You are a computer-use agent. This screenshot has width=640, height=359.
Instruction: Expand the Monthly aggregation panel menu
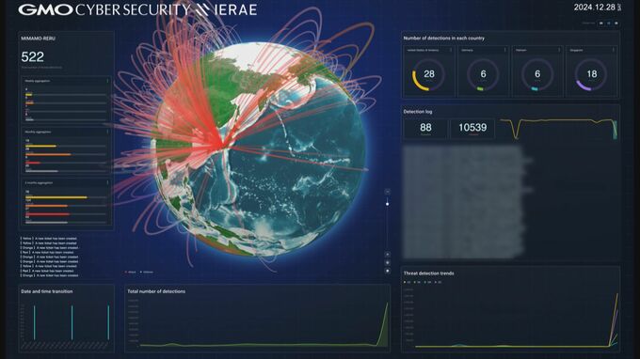pyautogui.click(x=107, y=132)
